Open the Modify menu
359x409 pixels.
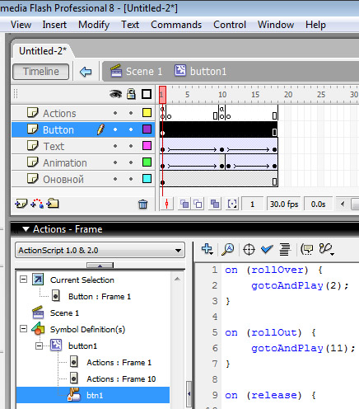point(94,25)
